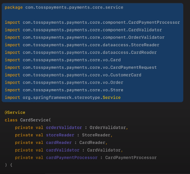The width and height of the screenshot is (190, 174).
Task: Click the storeReader property name
Action: click(60, 135)
